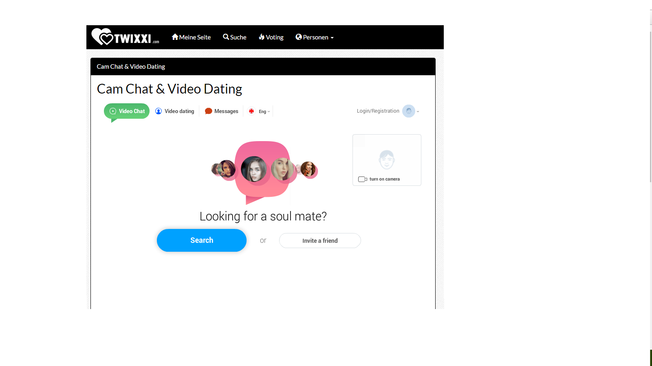Go to the Voting page
652x366 pixels.
(271, 37)
